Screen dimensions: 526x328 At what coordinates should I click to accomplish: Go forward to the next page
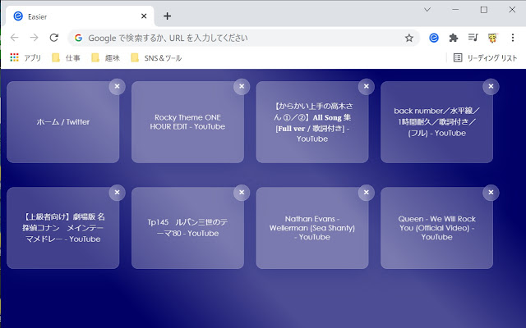[34, 38]
